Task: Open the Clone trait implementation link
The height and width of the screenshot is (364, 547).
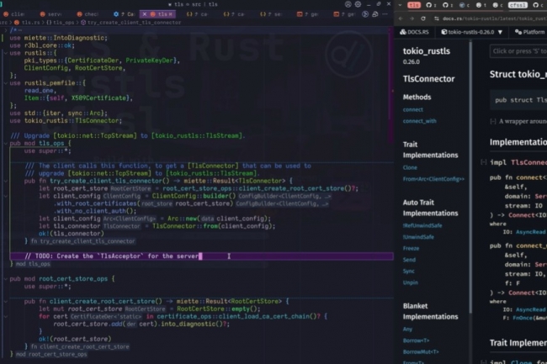Action: tap(412, 167)
